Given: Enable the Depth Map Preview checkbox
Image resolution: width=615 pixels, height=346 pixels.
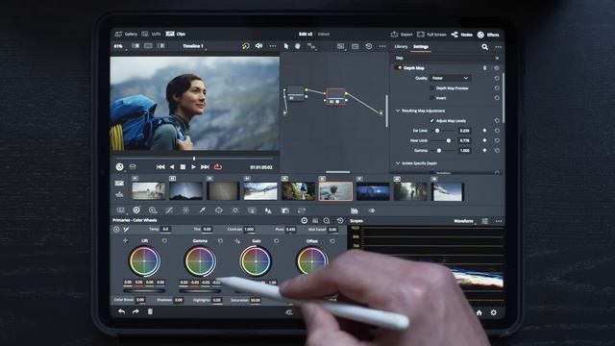Looking at the screenshot, I should click(x=431, y=88).
